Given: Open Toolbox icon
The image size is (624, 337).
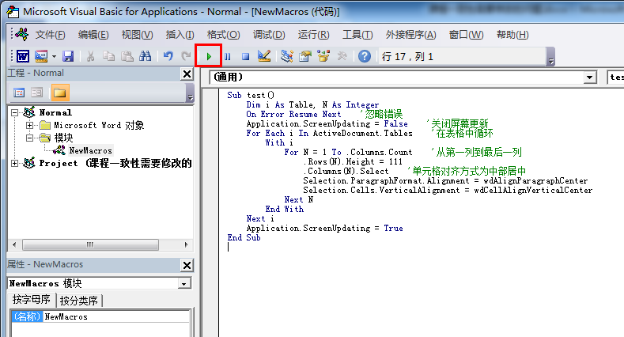Looking at the screenshot, I should (x=342, y=56).
